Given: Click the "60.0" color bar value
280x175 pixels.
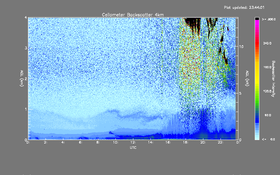Looking at the screenshot, I should pyautogui.click(x=268, y=115).
